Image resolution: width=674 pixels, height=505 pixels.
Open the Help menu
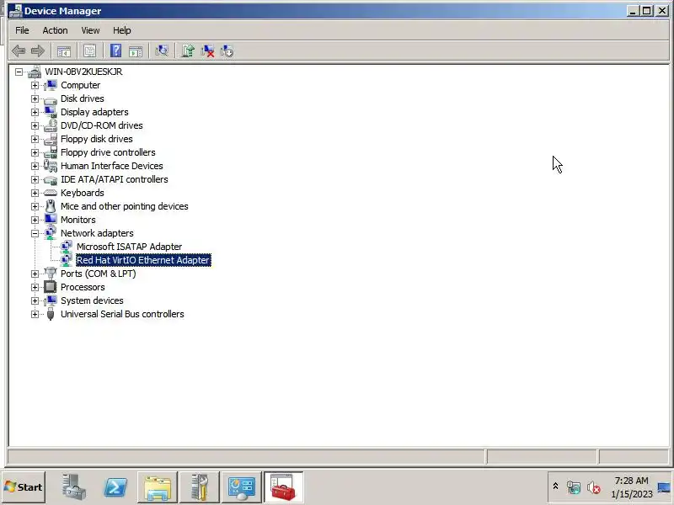click(x=121, y=30)
